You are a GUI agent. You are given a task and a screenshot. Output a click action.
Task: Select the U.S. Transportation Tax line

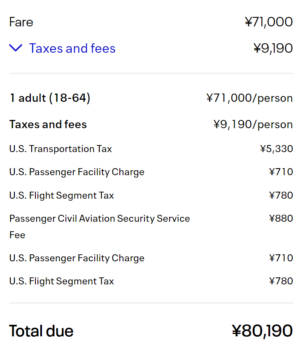(x=61, y=149)
